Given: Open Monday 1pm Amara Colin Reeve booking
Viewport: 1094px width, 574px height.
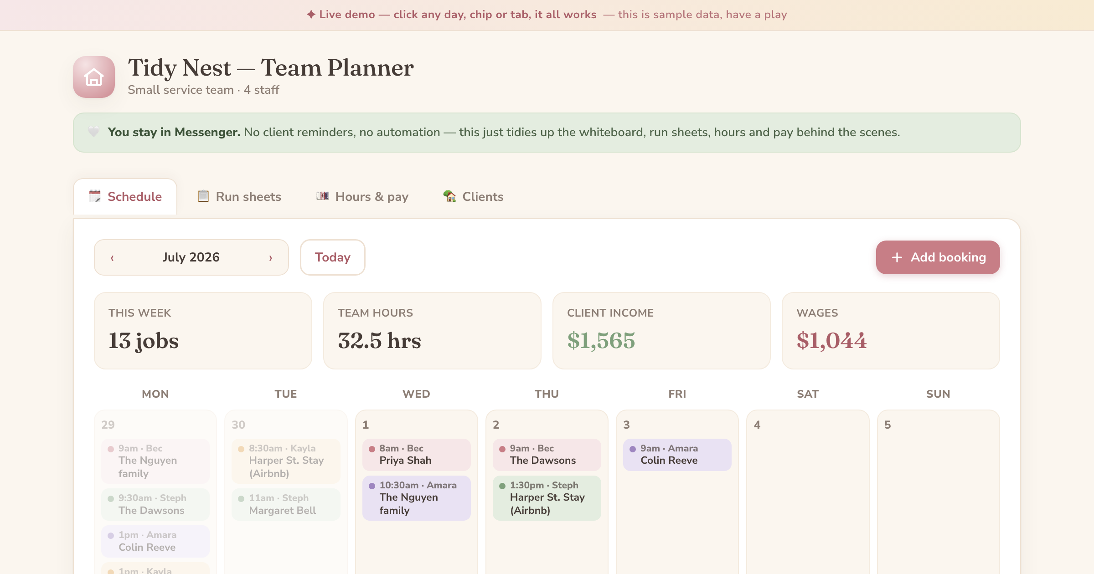Looking at the screenshot, I should tap(155, 541).
